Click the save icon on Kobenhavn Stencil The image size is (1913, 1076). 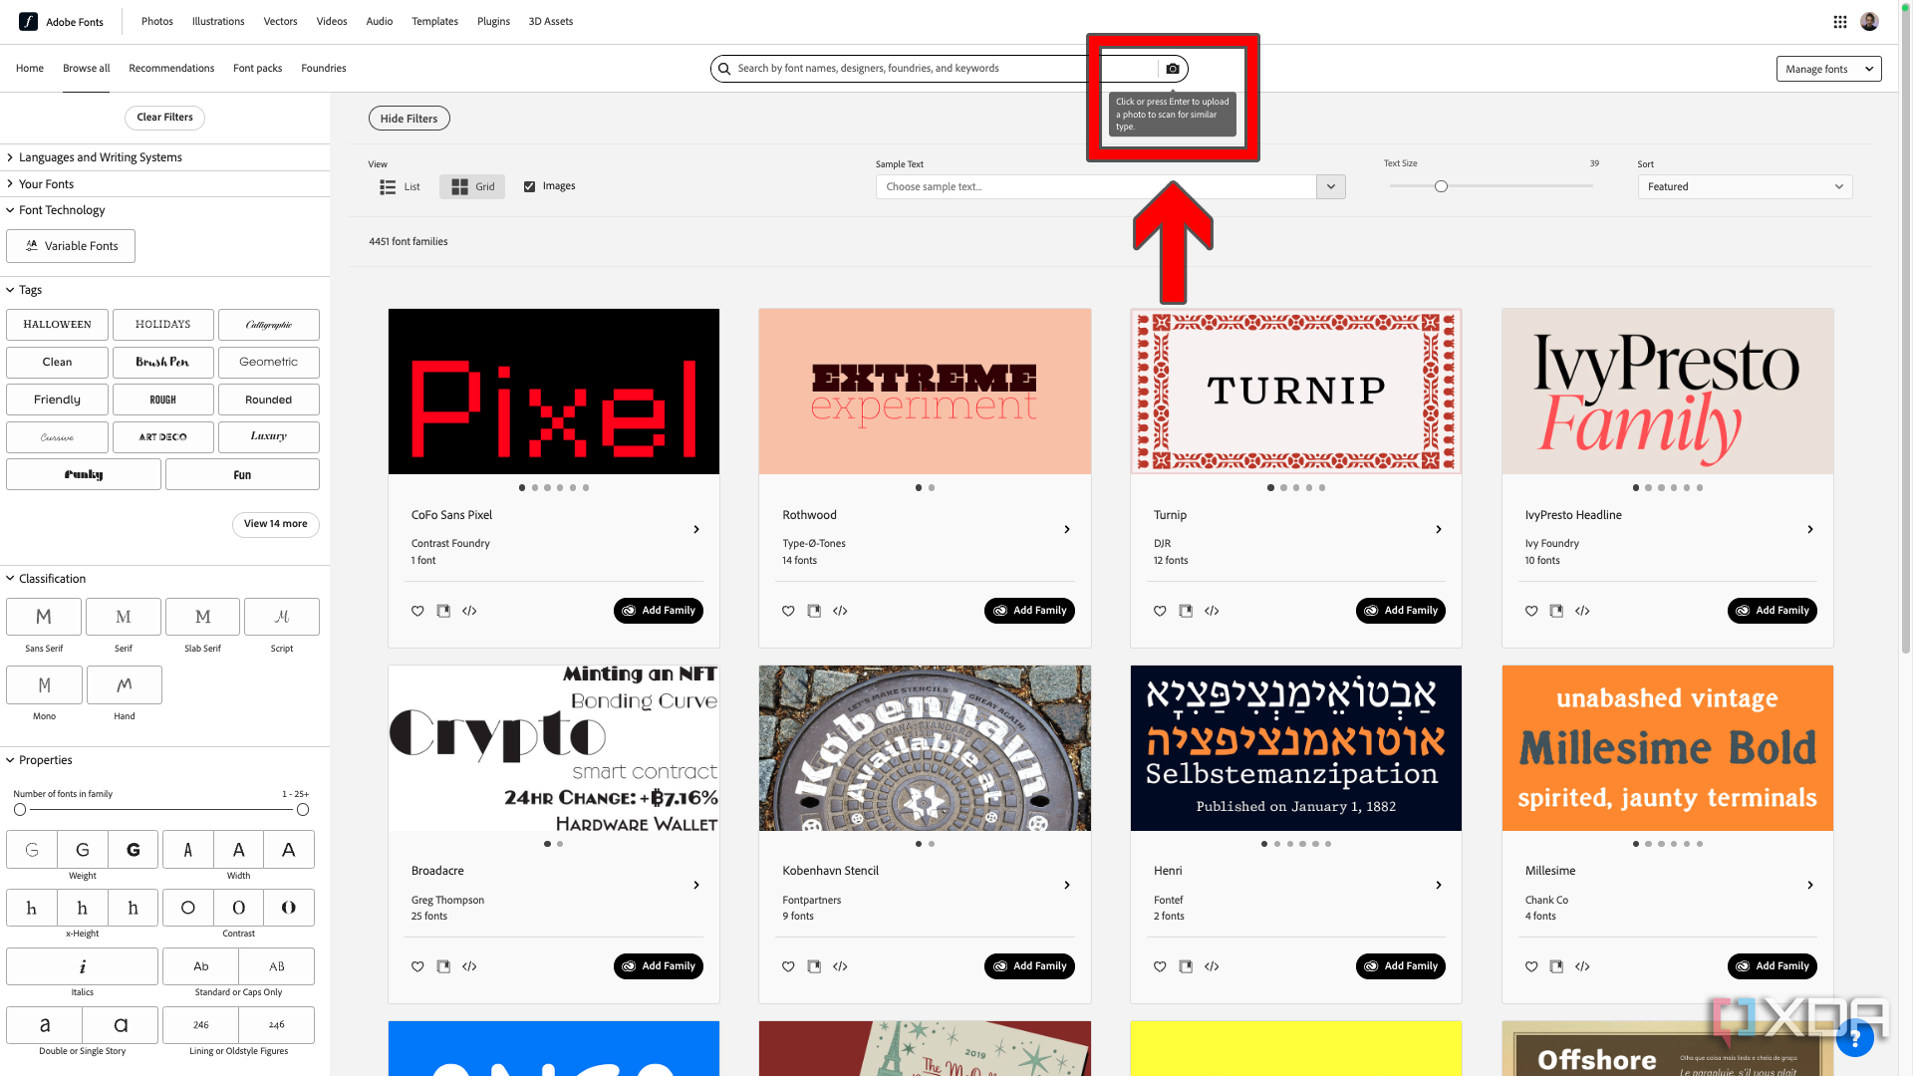(815, 965)
